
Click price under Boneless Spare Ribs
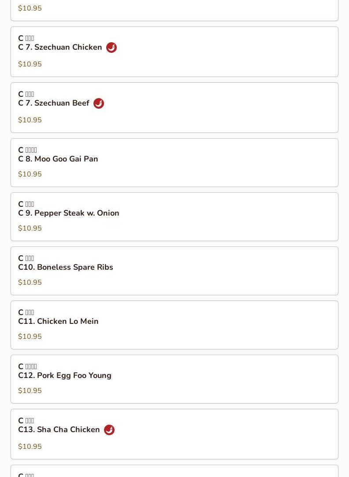30,283
